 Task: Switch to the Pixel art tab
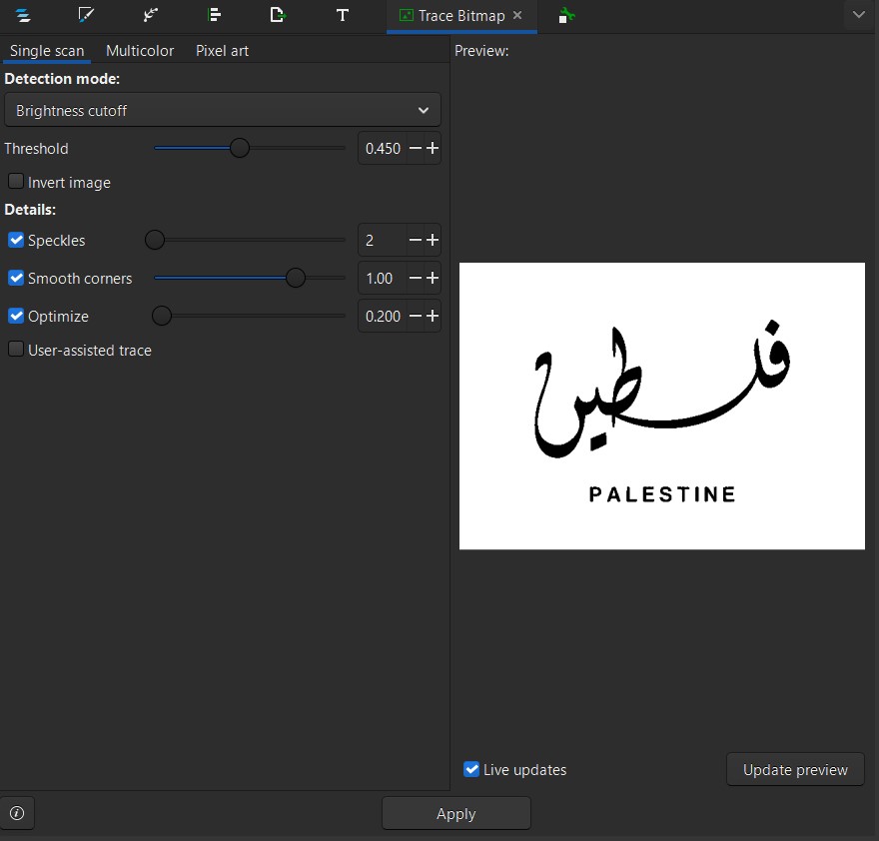(x=222, y=51)
